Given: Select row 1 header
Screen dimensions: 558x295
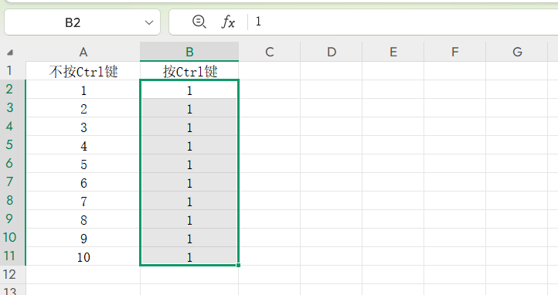Looking at the screenshot, I should [13, 70].
